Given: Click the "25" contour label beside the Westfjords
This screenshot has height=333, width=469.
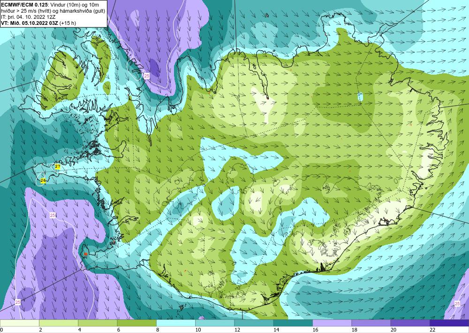Looking at the screenshot, I should tap(146, 76).
